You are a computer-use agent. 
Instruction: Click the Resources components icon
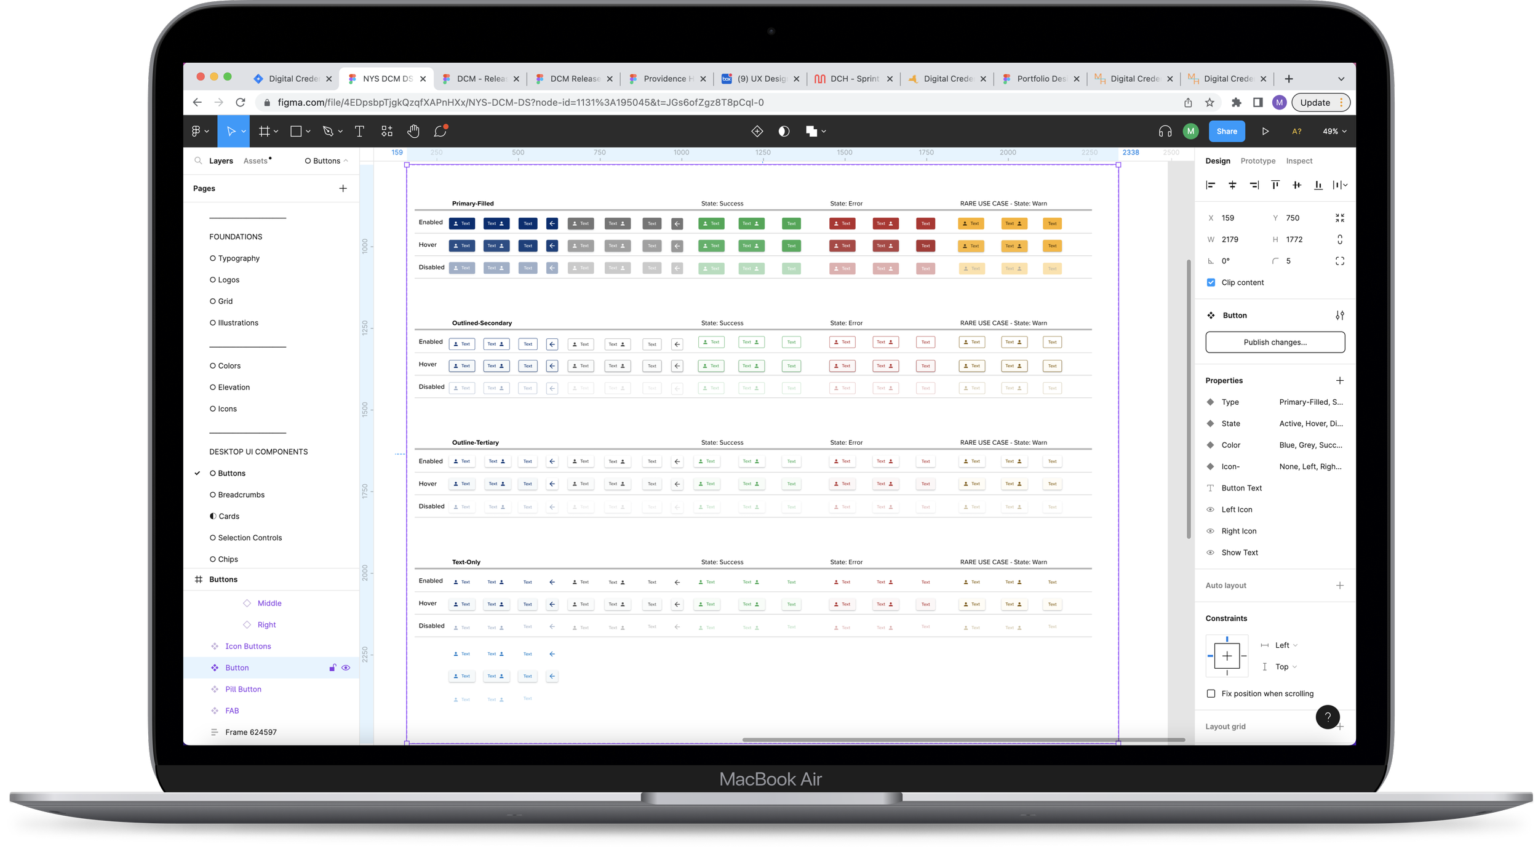click(386, 131)
